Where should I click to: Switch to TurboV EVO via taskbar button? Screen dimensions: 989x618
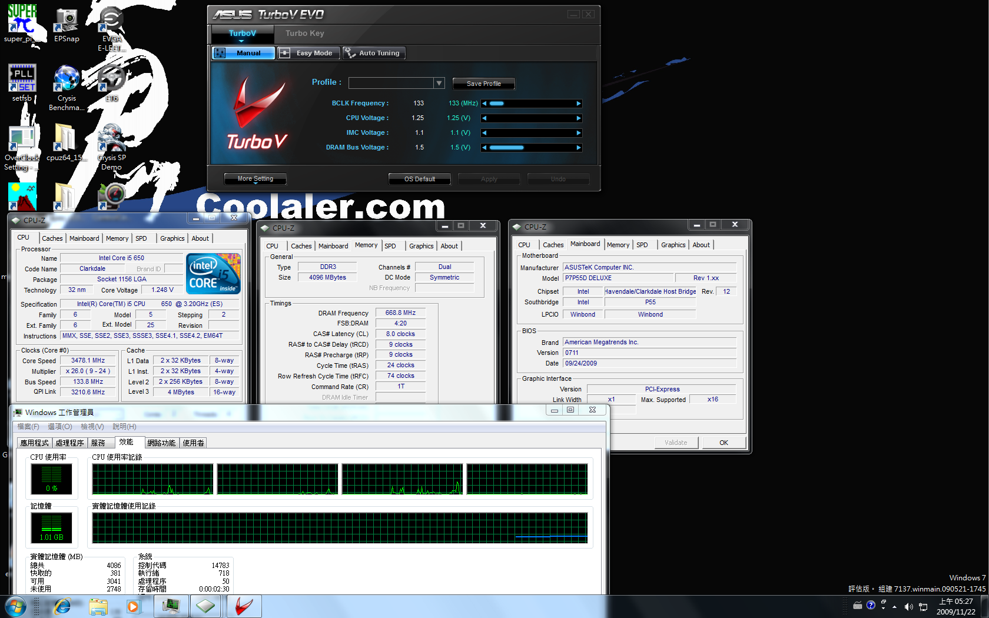[244, 606]
